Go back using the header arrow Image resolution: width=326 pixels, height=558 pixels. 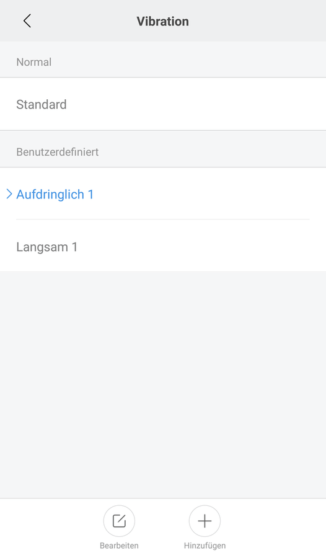[27, 21]
